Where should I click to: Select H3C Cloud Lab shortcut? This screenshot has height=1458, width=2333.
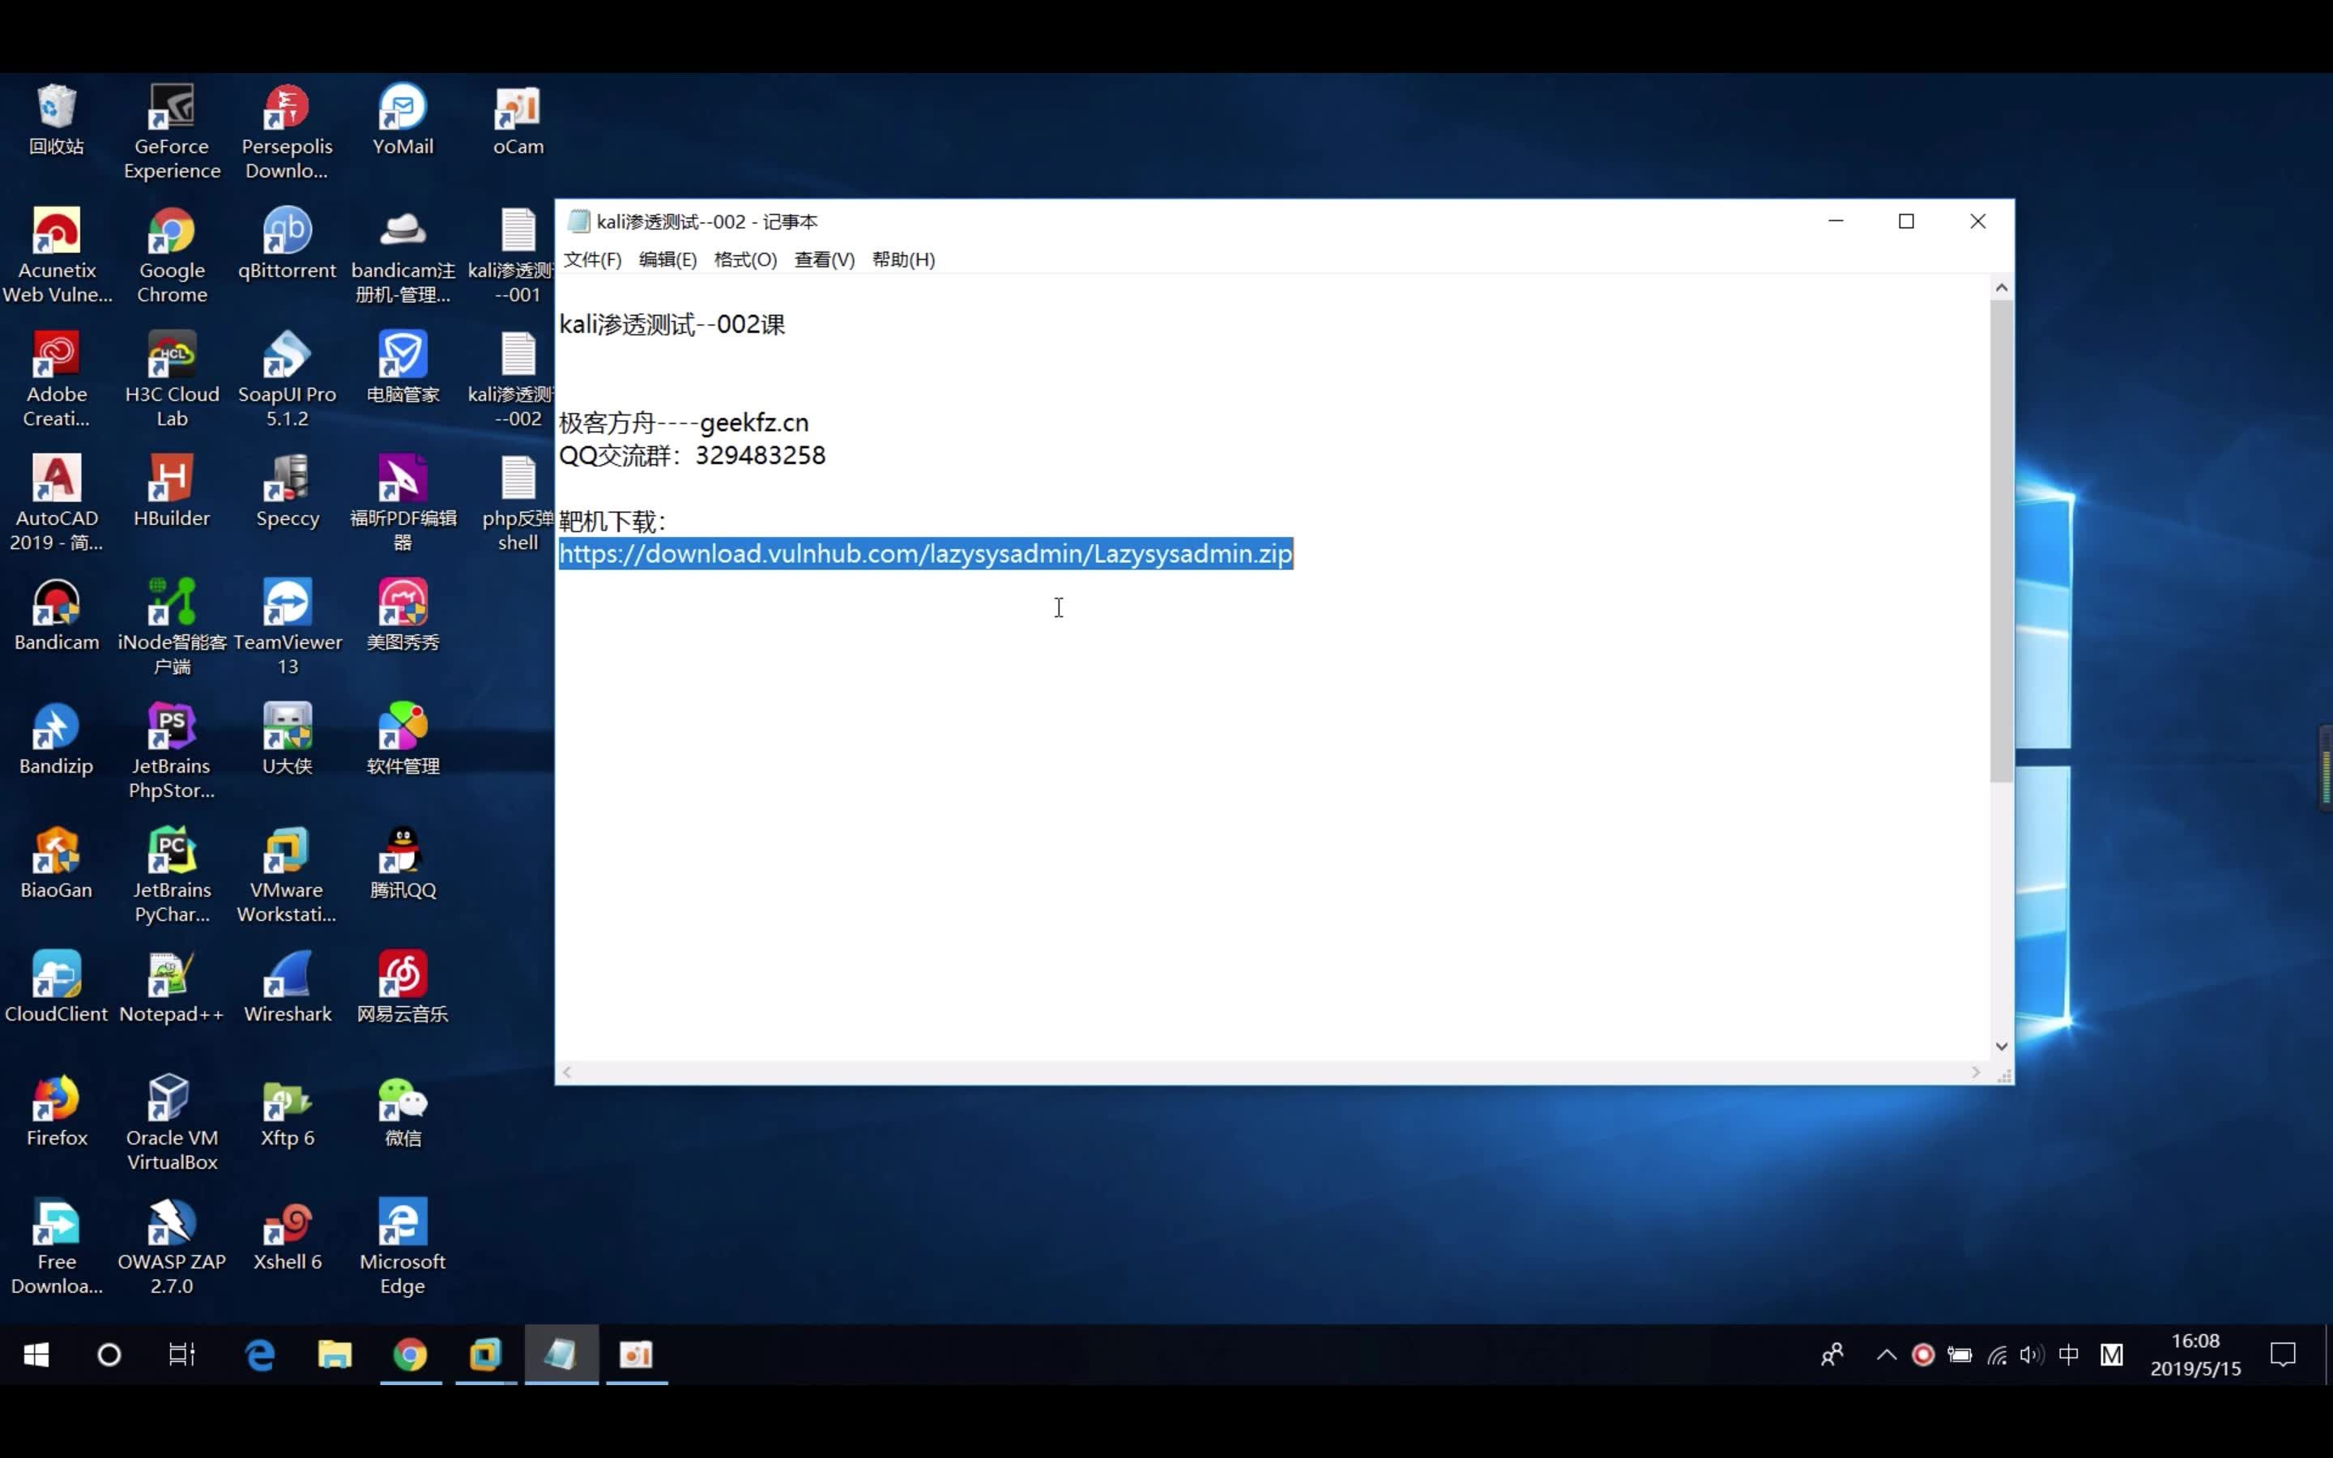coord(172,380)
